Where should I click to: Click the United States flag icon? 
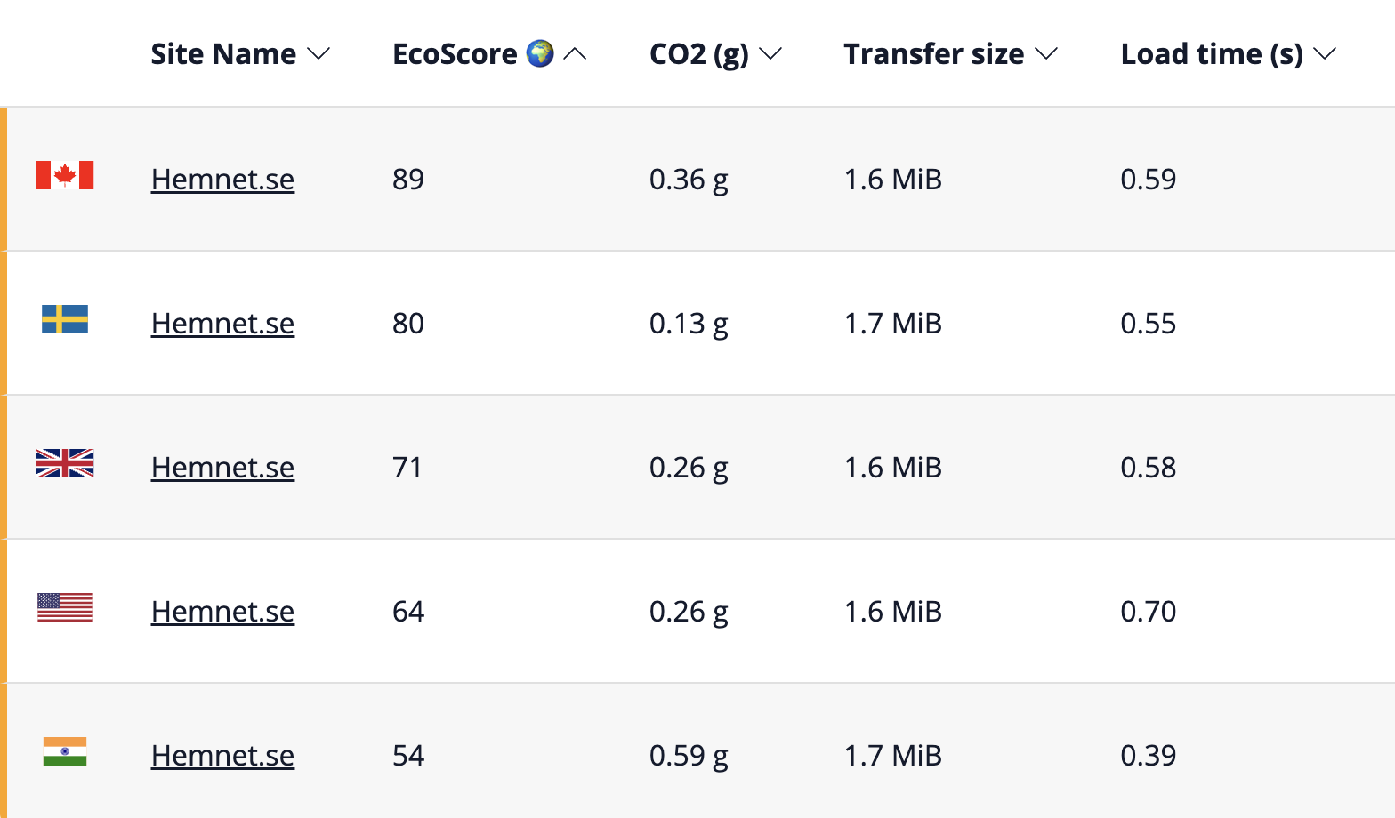click(65, 607)
